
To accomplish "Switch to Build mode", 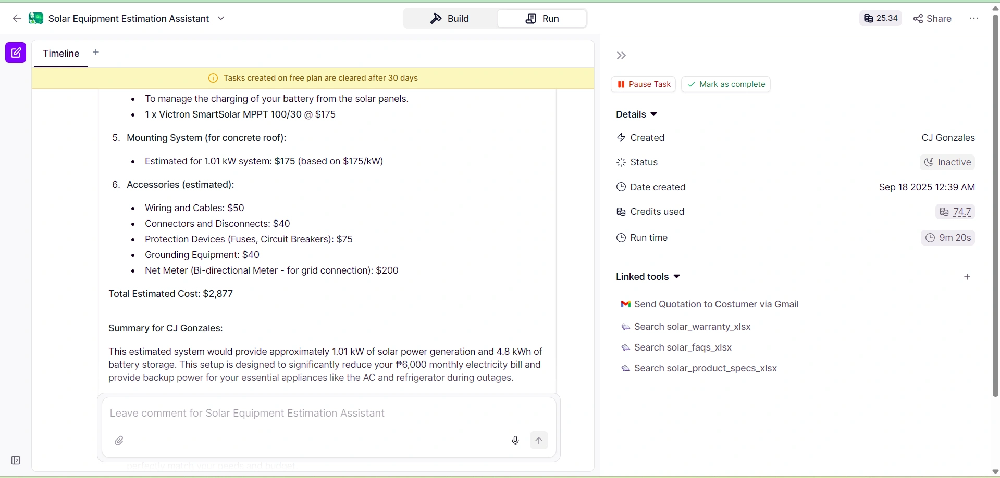I will click(450, 19).
